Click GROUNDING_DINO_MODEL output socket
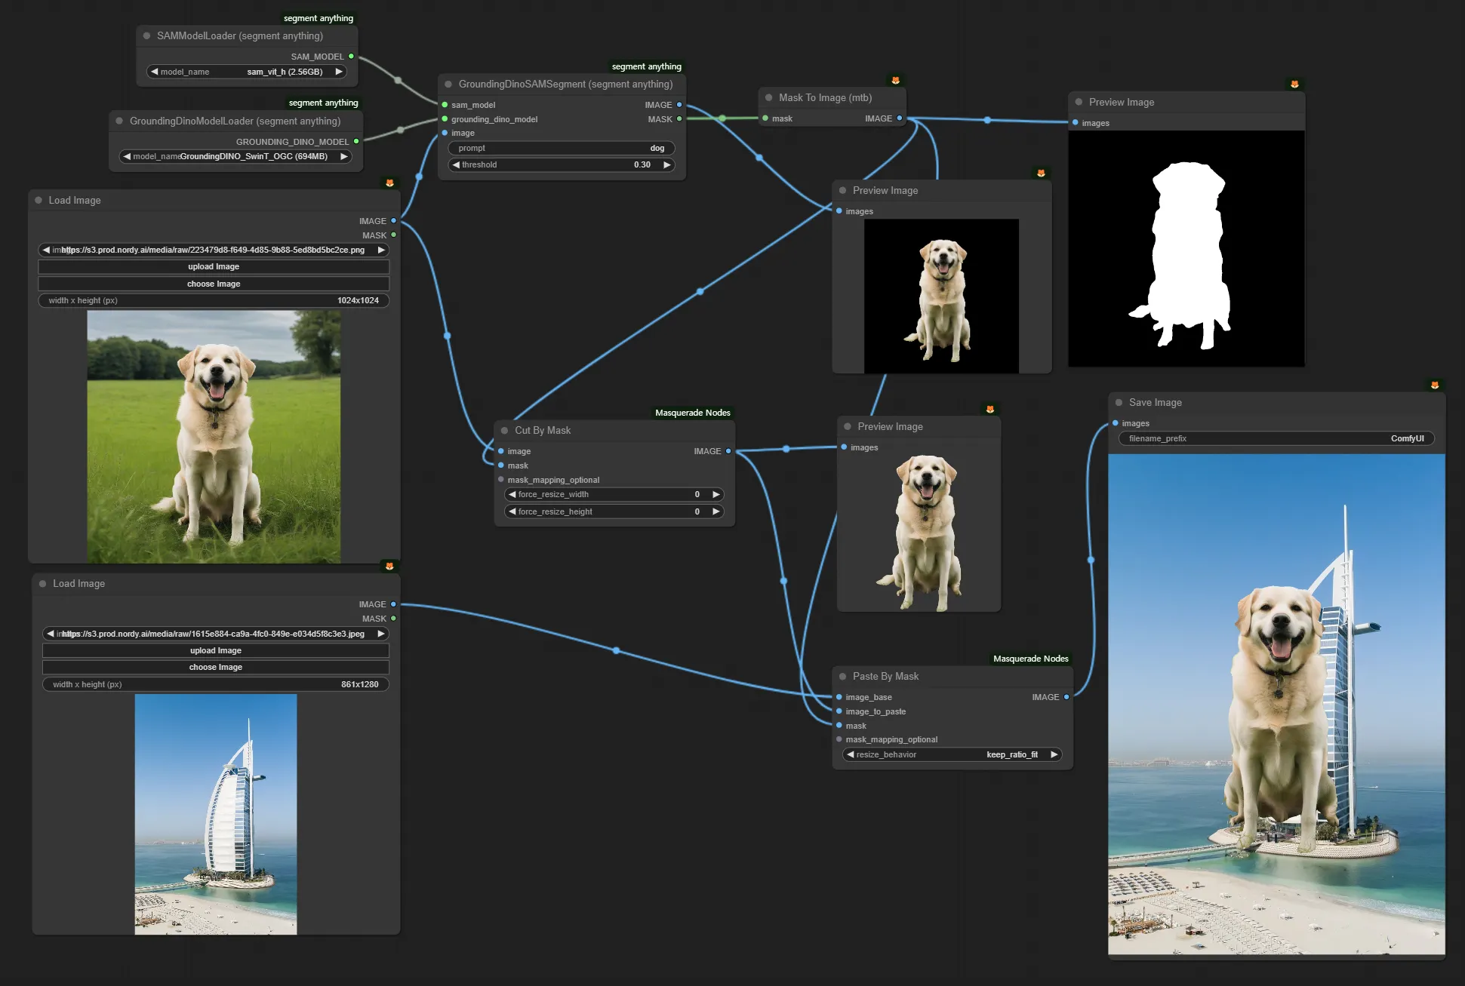 click(x=356, y=141)
